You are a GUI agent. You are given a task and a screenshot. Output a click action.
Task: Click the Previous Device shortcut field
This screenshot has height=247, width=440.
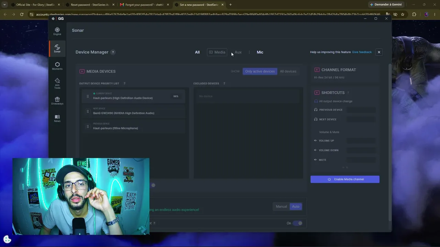pos(361,110)
